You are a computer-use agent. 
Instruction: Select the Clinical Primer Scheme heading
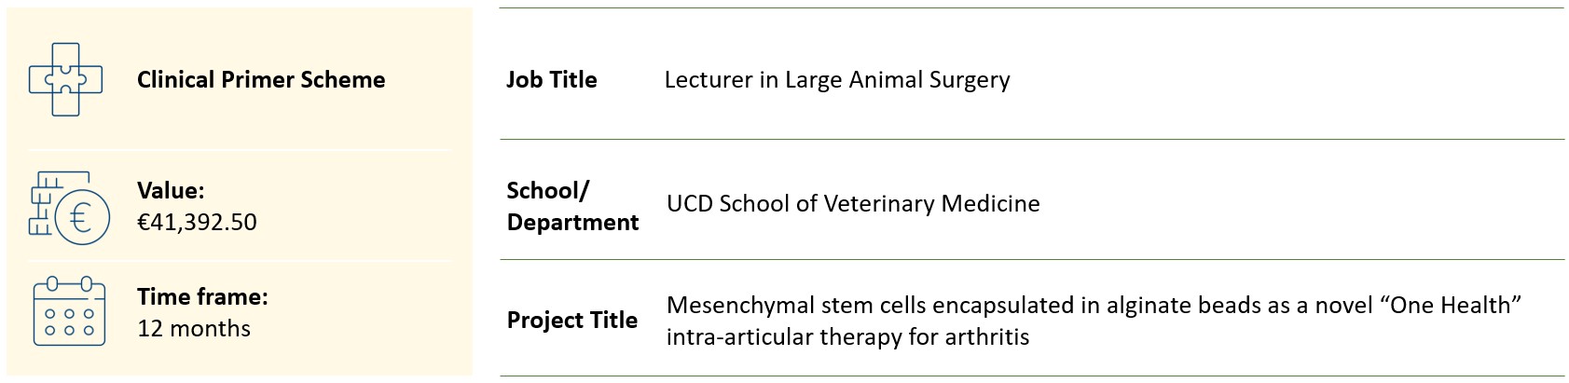261,80
